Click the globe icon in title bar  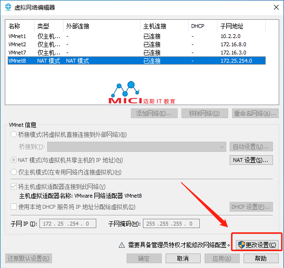tap(8, 7)
